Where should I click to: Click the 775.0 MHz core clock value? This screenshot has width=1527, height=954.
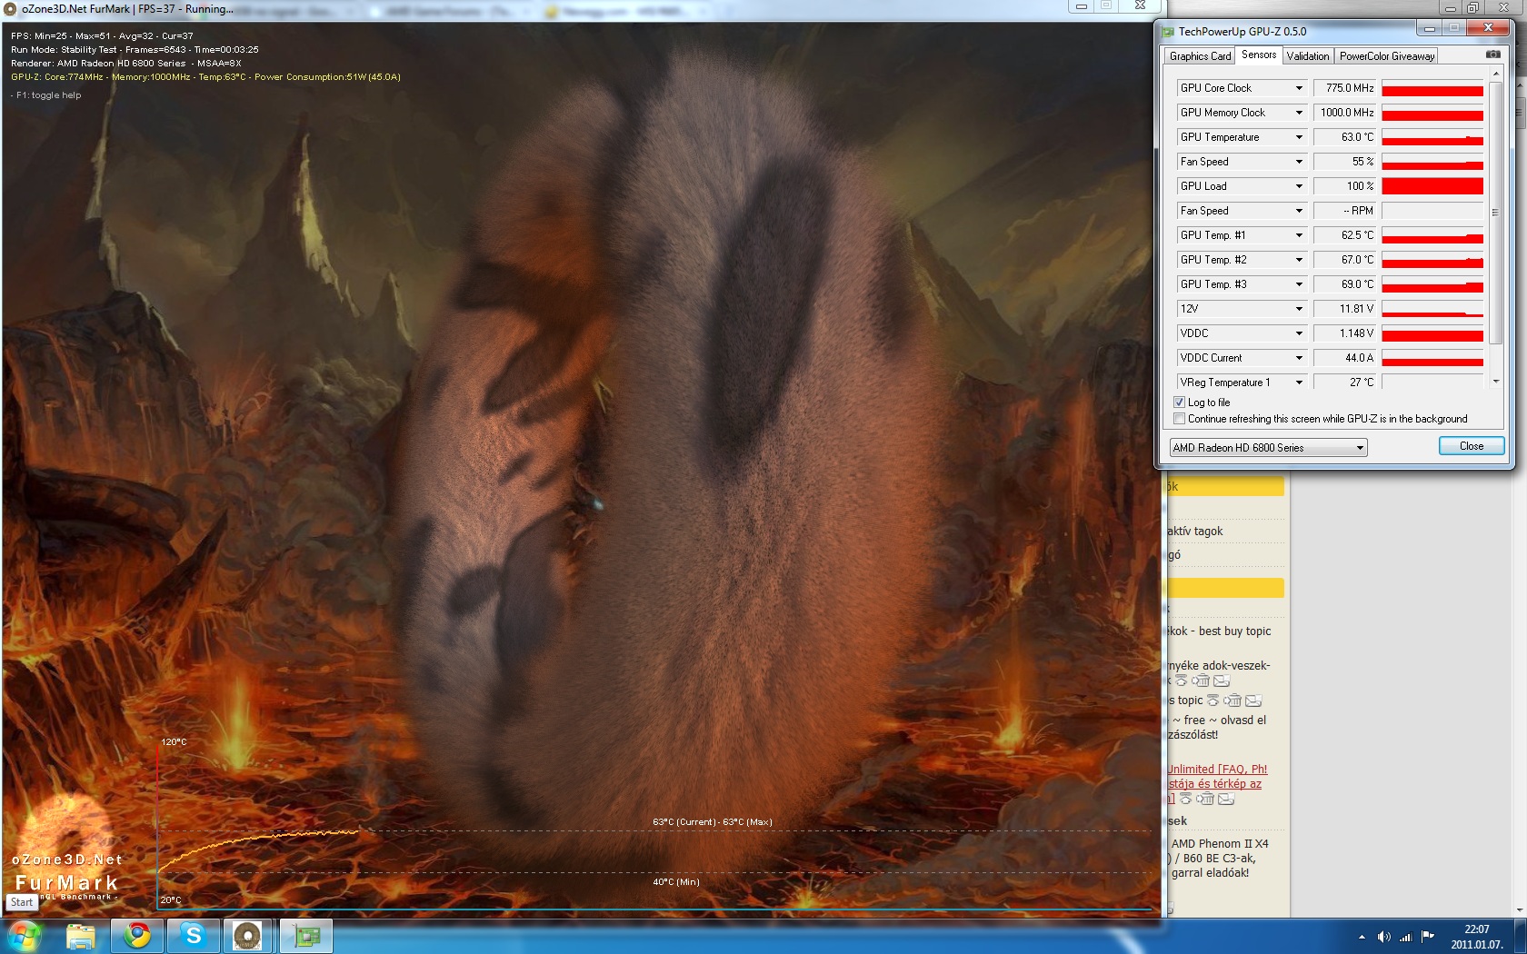pyautogui.click(x=1344, y=88)
